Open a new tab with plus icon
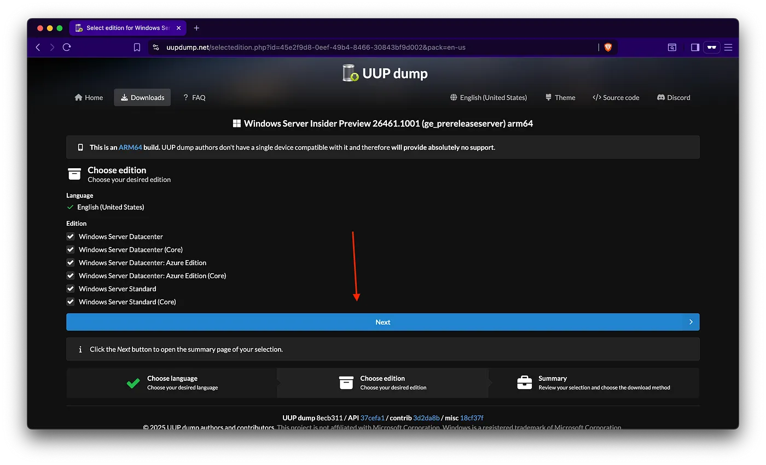Viewport: 766px width, 465px height. click(197, 28)
